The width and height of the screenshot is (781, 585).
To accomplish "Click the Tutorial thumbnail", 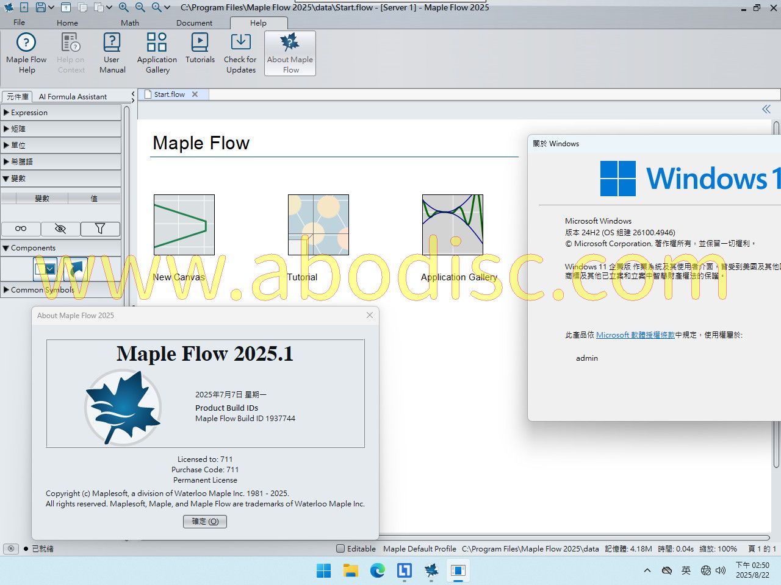I will point(319,225).
